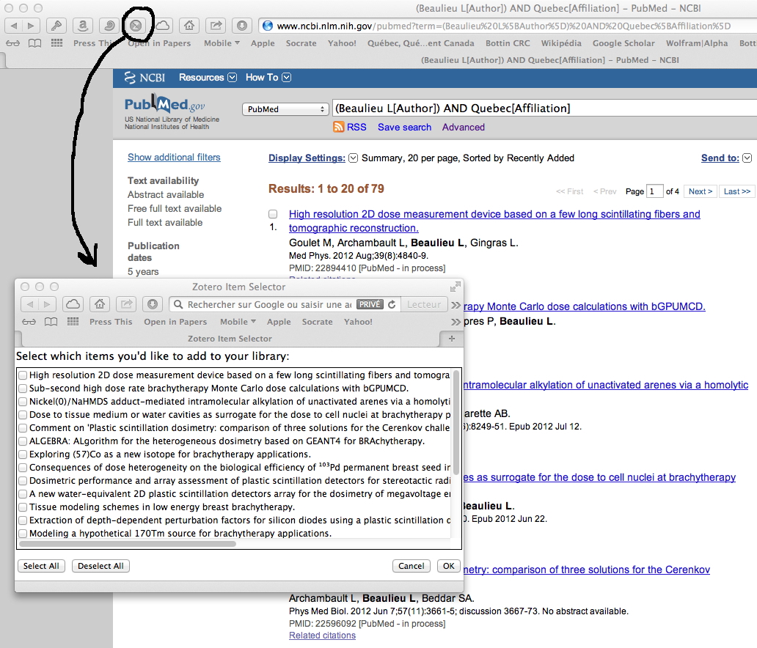The image size is (757, 648).
Task: Reload page in Zotero Item Selector window
Action: [x=392, y=304]
